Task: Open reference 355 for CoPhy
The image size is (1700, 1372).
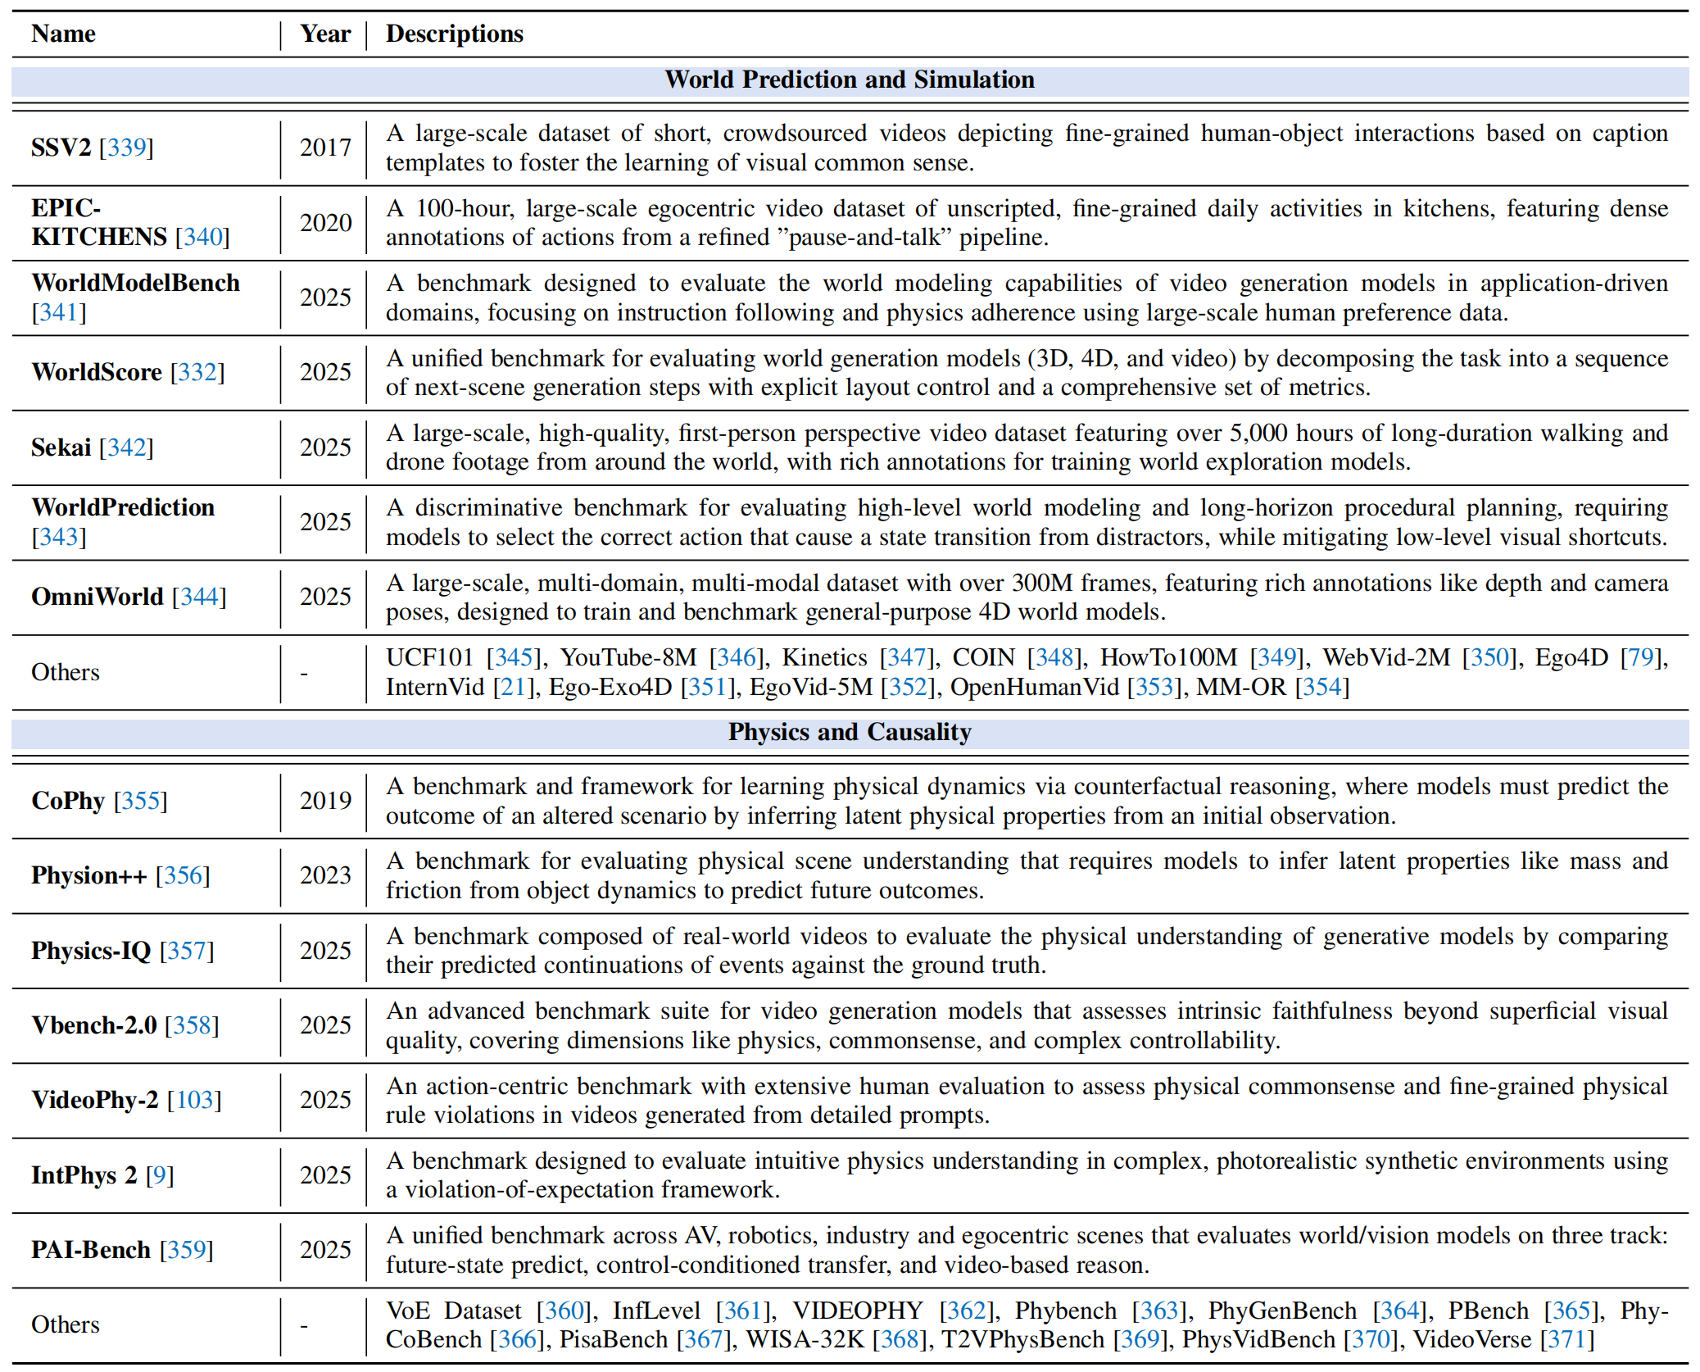Action: (x=141, y=802)
